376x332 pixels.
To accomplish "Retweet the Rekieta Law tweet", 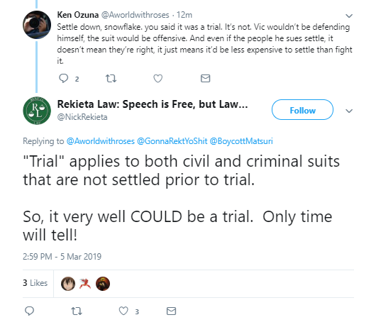I will tap(77, 311).
